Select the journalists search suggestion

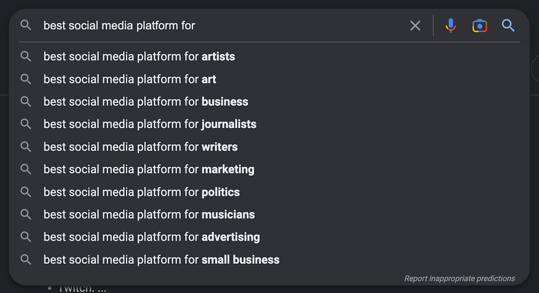click(x=150, y=124)
